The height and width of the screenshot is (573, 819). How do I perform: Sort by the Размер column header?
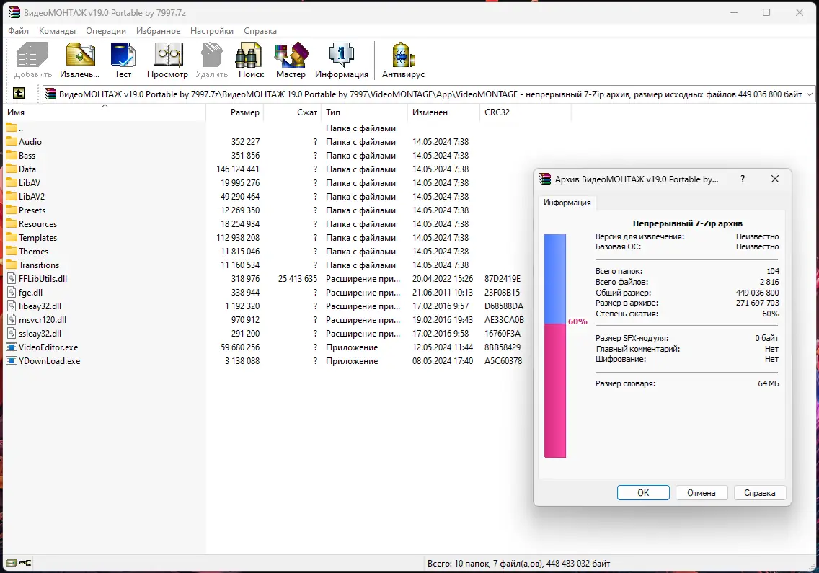tap(235, 112)
